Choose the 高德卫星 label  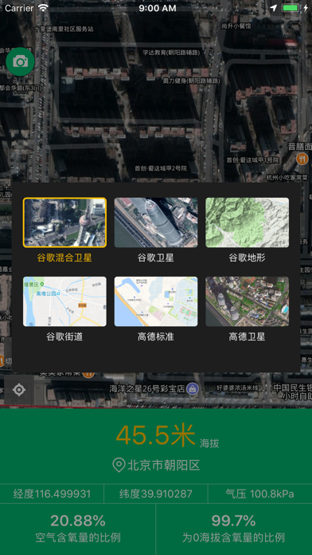[247, 337]
